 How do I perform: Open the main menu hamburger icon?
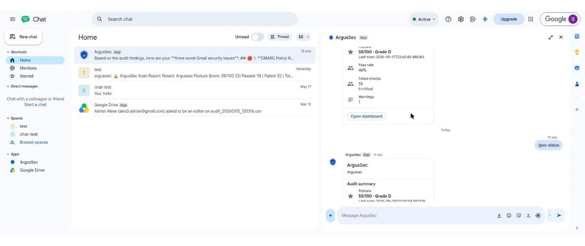click(x=12, y=19)
